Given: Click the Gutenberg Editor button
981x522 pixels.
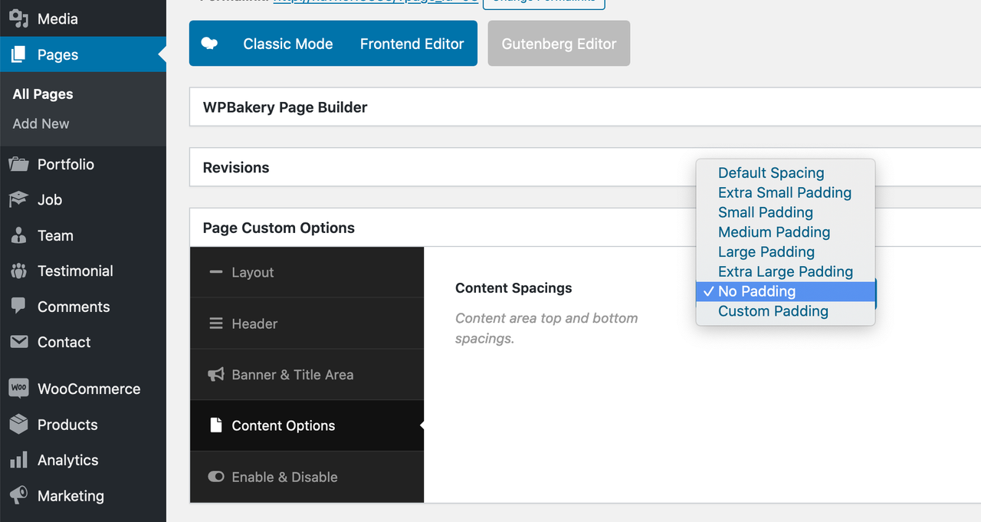Looking at the screenshot, I should tap(559, 44).
